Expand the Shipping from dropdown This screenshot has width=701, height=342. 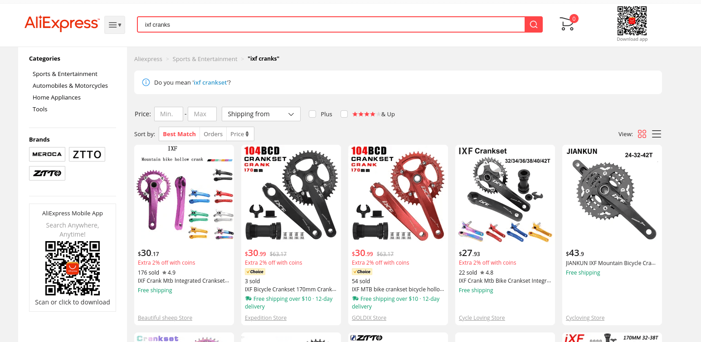(261, 114)
